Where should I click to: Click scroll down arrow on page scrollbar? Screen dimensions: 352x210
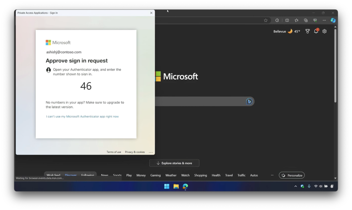[335, 178]
